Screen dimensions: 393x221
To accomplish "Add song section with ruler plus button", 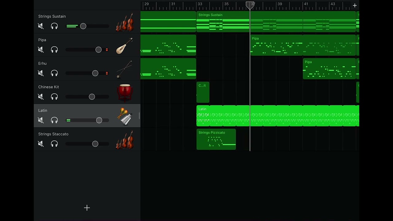I will pyautogui.click(x=355, y=6).
